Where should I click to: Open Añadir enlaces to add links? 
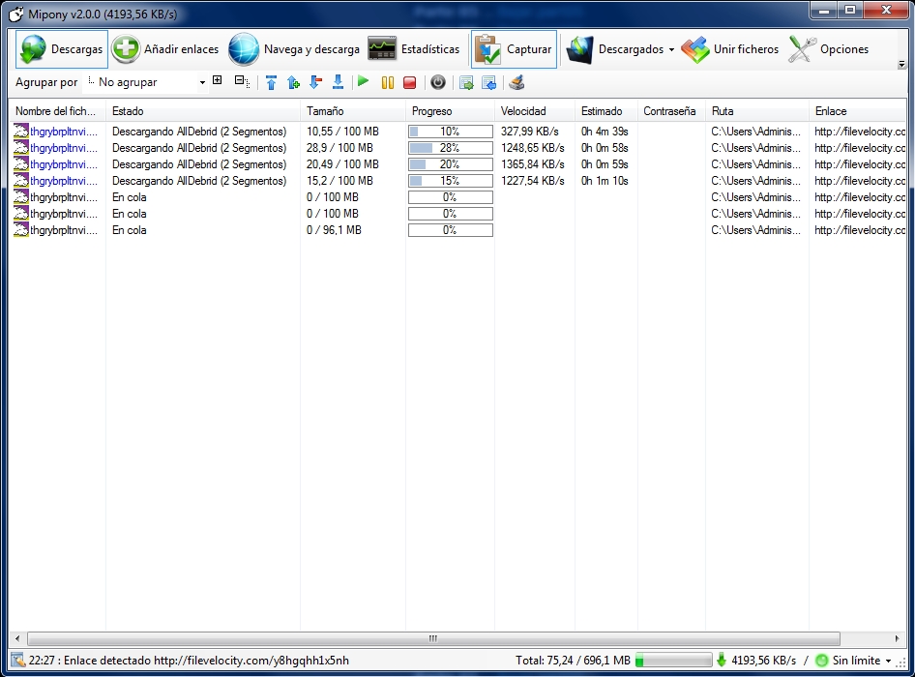coord(165,49)
